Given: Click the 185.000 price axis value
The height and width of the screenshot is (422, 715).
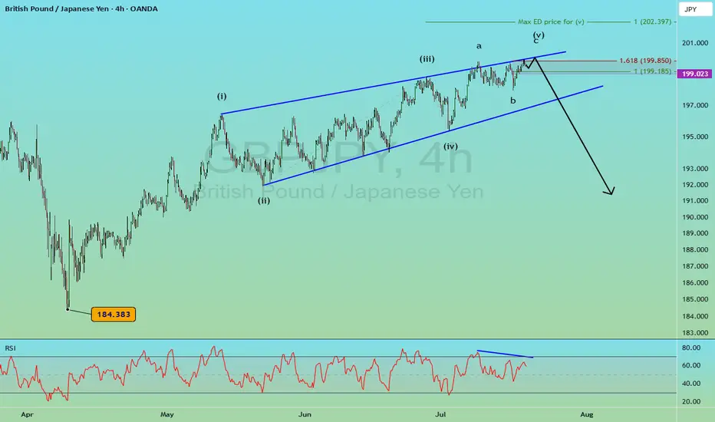Looking at the screenshot, I should tap(695, 299).
